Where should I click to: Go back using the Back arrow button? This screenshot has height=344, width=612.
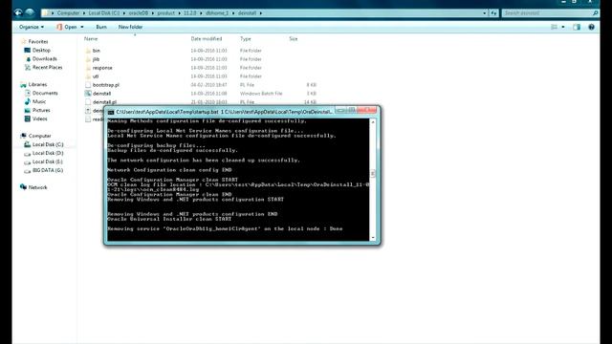coord(18,12)
